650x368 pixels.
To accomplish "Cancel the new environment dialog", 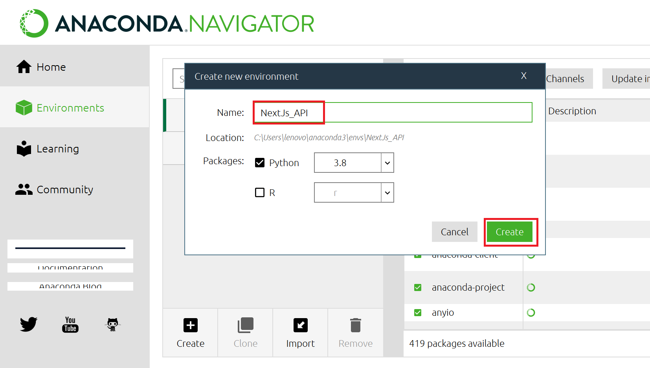I will pos(454,232).
